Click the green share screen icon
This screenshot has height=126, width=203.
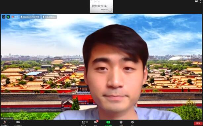click(108, 122)
